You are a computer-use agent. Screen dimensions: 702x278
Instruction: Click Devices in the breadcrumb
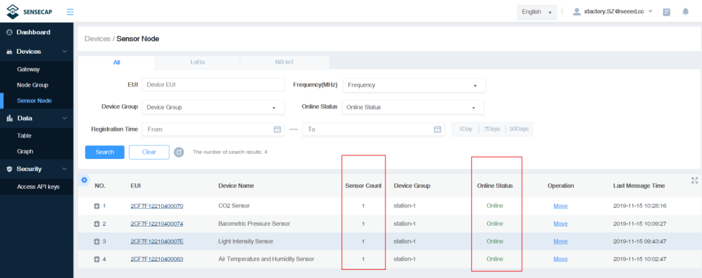98,39
